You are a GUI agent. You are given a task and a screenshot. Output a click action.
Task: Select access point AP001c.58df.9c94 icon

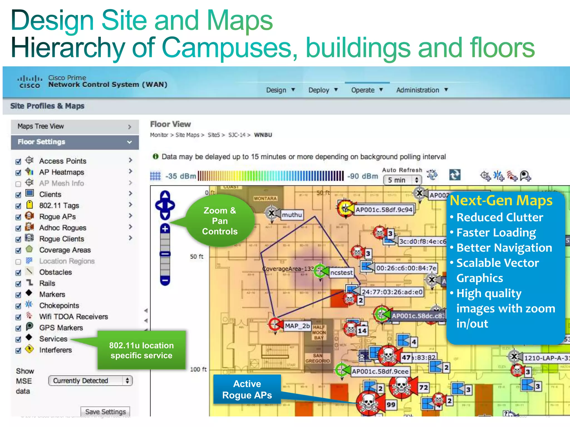tap(345, 208)
